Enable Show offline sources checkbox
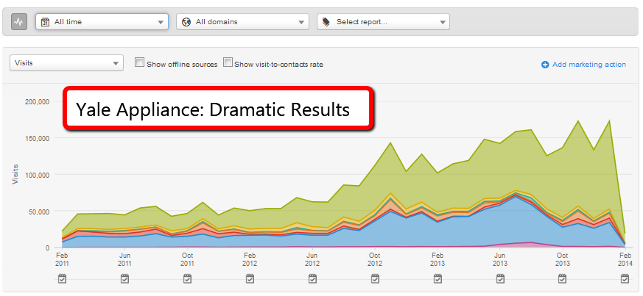643x296 pixels. coord(140,62)
